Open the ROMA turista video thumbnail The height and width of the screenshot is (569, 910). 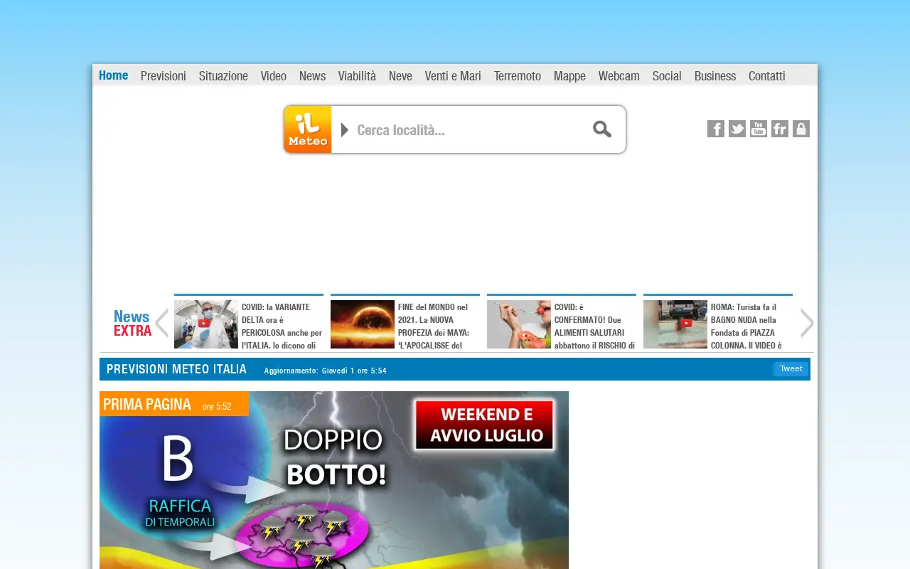(675, 324)
